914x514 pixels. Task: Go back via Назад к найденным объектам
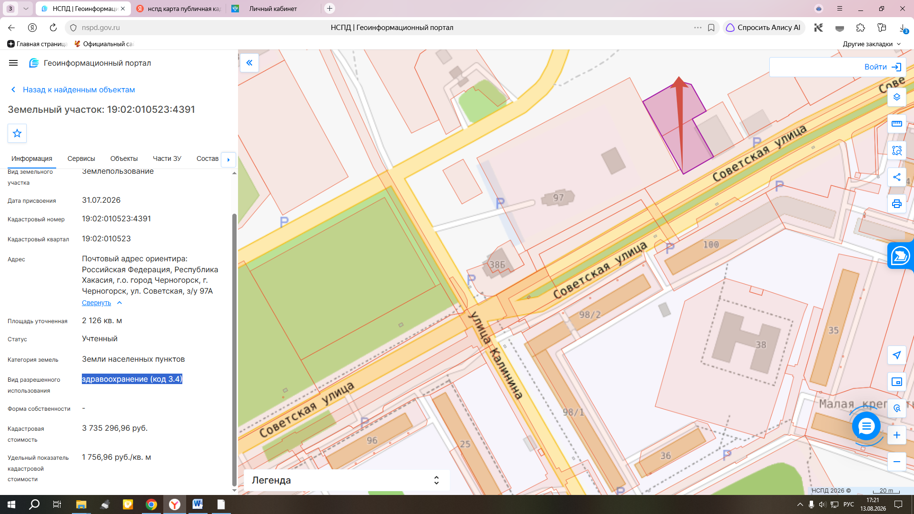73,89
